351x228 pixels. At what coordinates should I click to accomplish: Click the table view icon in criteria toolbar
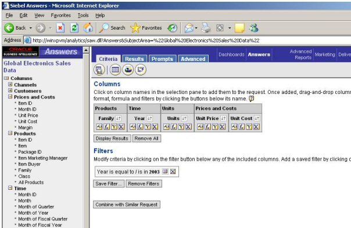pos(115,70)
